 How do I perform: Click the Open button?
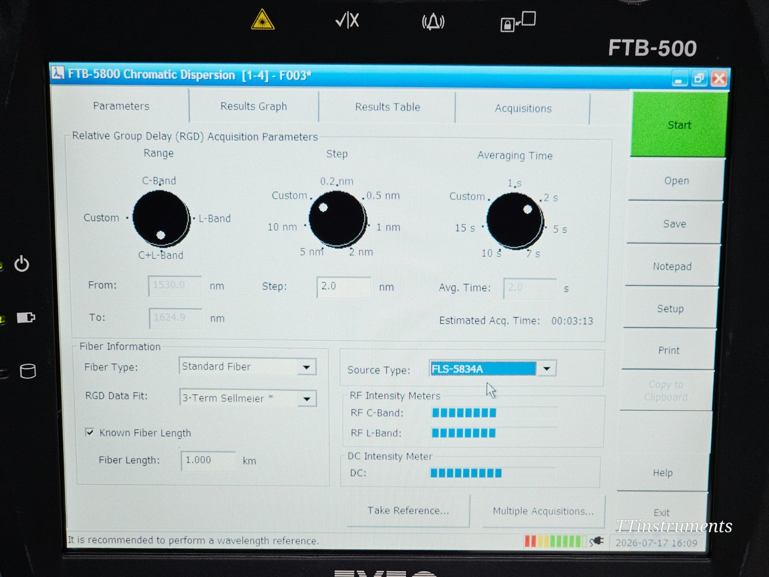point(676,181)
